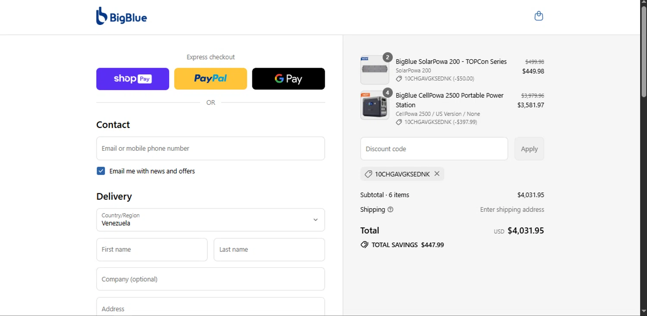
Task: Focus the Email or mobile phone number field
Action: point(210,149)
